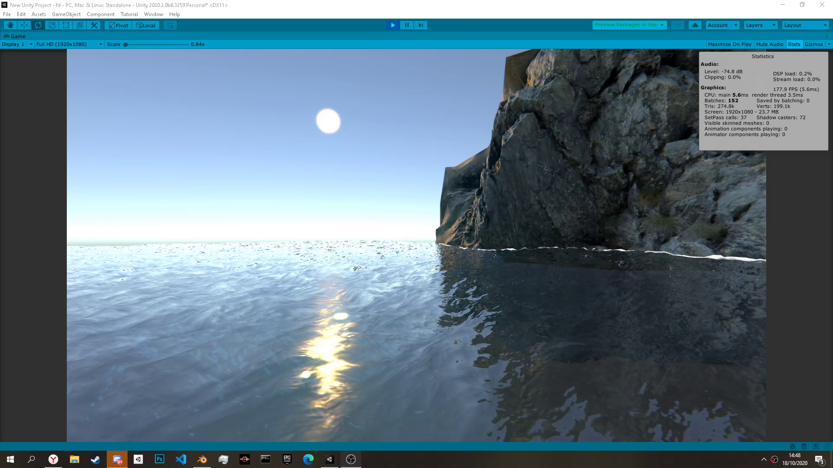Viewport: 833px width, 468px height.
Task: Open Yandex browser from taskbar
Action: tap(53, 459)
